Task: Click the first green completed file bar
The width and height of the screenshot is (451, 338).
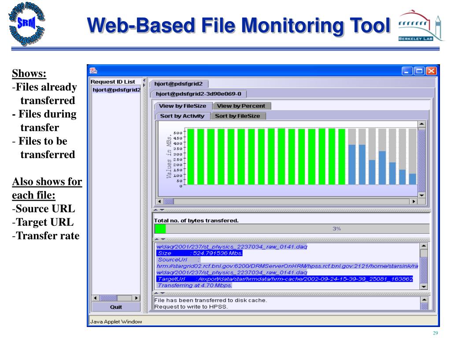Action: [191, 157]
